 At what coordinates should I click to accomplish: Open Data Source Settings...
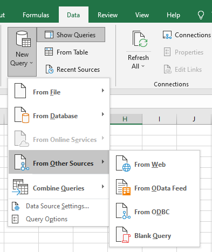tap(59, 206)
